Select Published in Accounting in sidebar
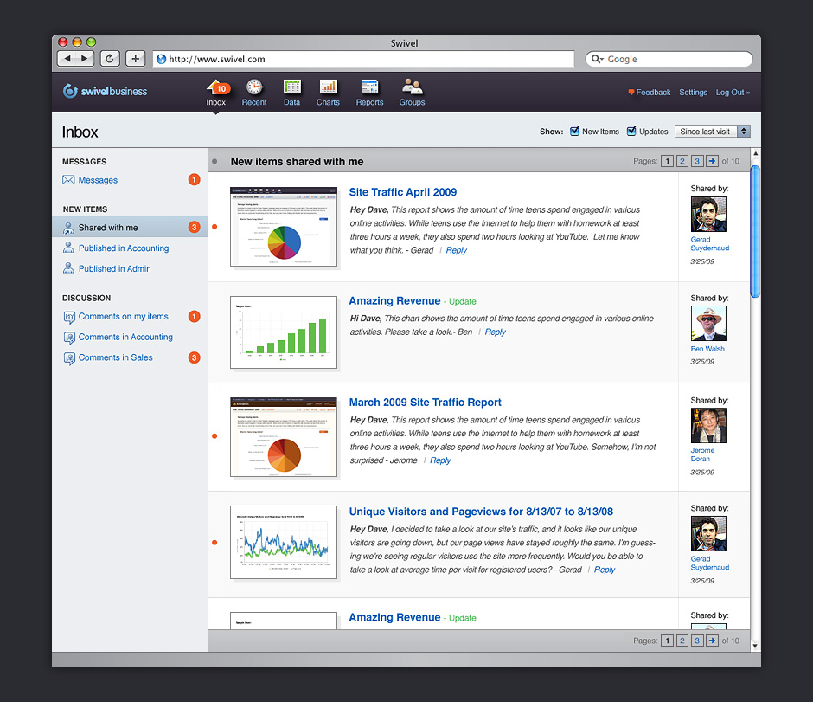Image resolution: width=813 pixels, height=702 pixels. click(x=124, y=248)
